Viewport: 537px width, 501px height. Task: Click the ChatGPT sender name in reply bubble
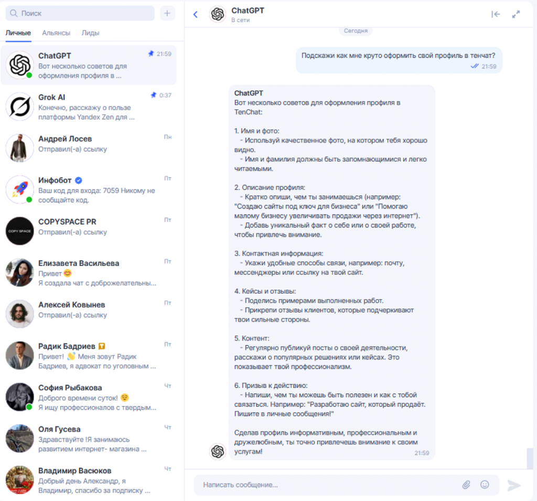(249, 93)
